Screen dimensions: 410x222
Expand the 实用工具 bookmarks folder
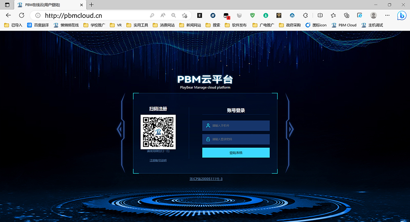pos(137,25)
